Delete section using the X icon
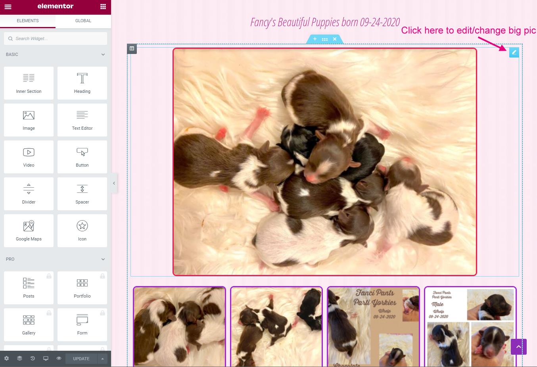Image resolution: width=537 pixels, height=367 pixels. (335, 39)
